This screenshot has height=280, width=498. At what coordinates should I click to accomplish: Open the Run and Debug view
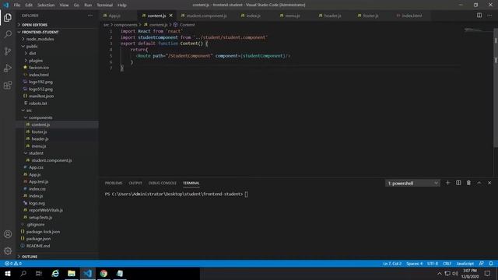pos(8,68)
